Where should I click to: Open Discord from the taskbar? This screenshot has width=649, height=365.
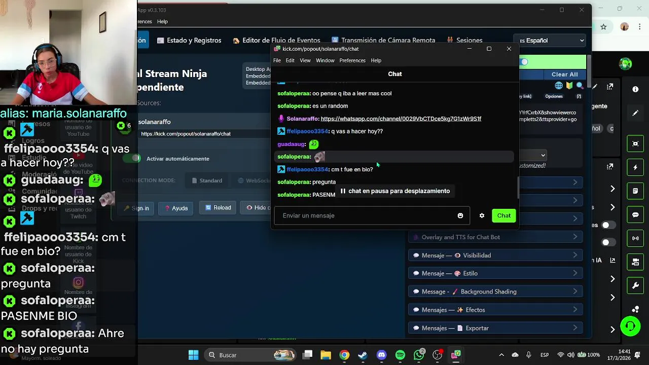[381, 355]
